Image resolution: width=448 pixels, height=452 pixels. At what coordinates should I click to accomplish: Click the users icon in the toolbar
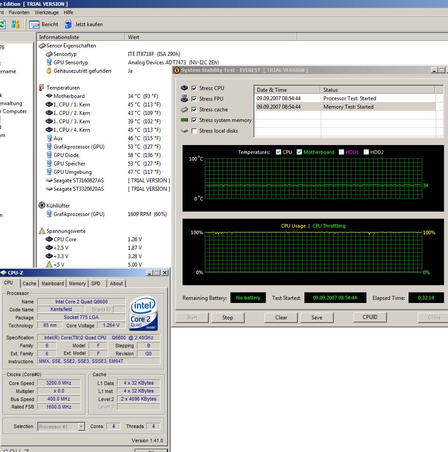pyautogui.click(x=16, y=24)
